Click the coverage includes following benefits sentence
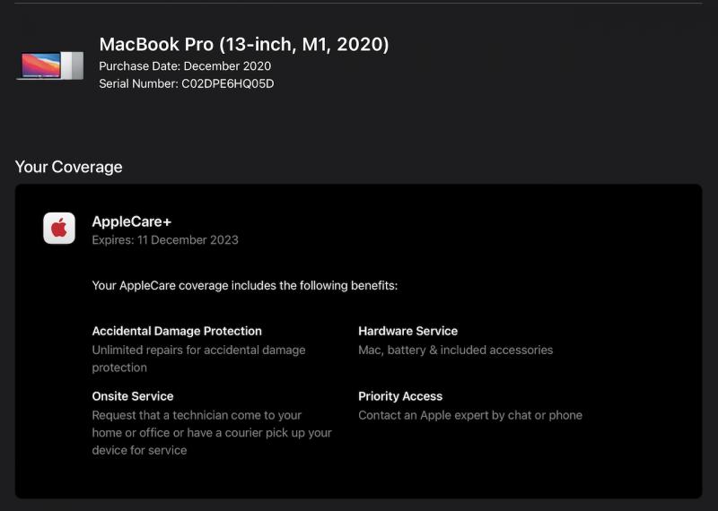The width and height of the screenshot is (718, 511). [245, 285]
